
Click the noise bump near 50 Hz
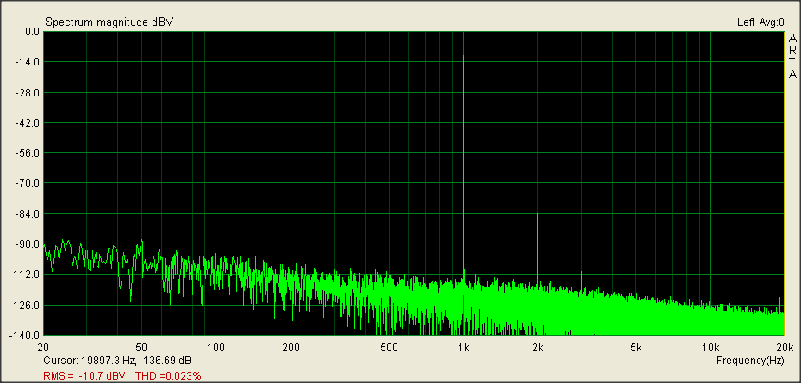pos(141,245)
